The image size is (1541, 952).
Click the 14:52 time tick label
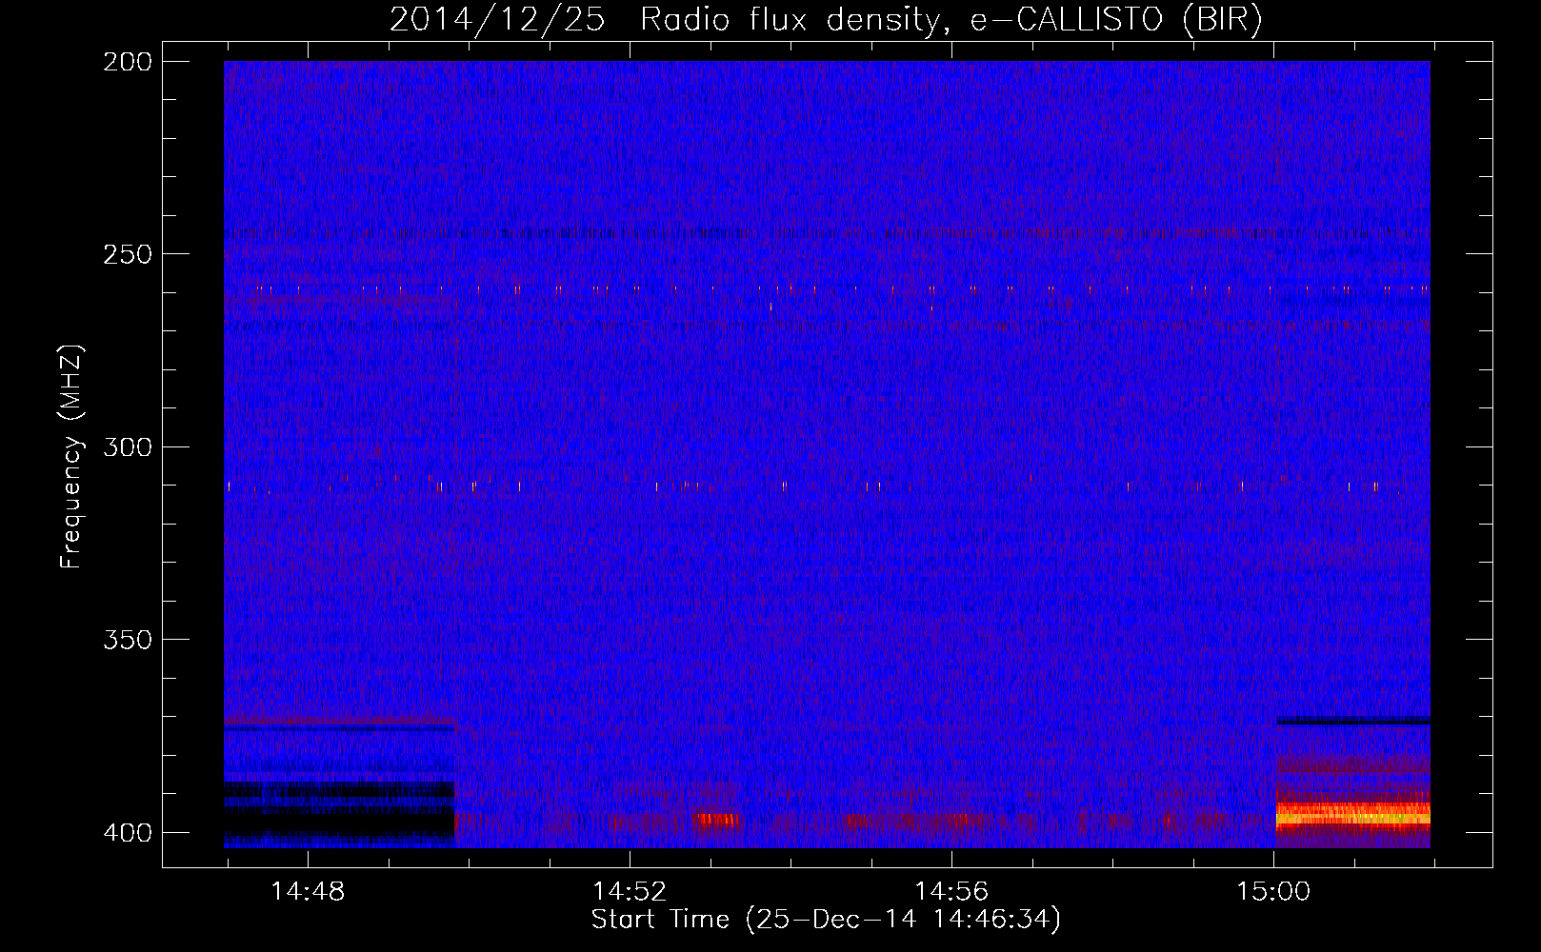(x=630, y=892)
